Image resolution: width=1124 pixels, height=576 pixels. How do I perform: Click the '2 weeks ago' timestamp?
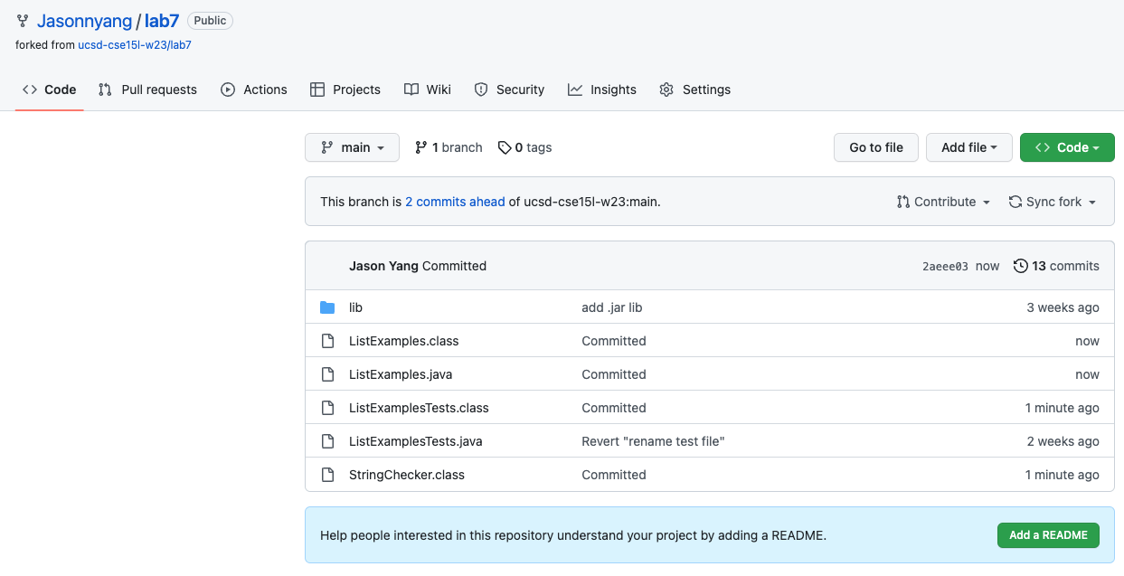1063,441
